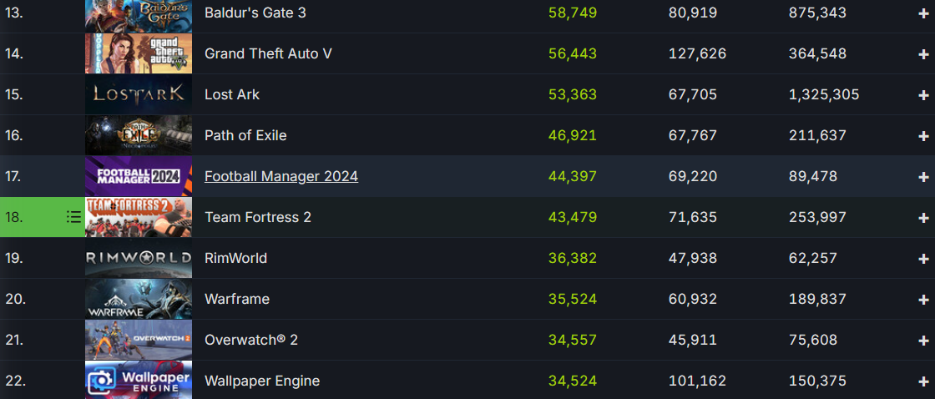Click plus icon for Football Manager 2024
This screenshot has width=935, height=399.
tap(923, 177)
